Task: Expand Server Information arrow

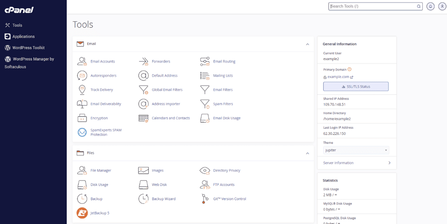Action: click(x=389, y=163)
